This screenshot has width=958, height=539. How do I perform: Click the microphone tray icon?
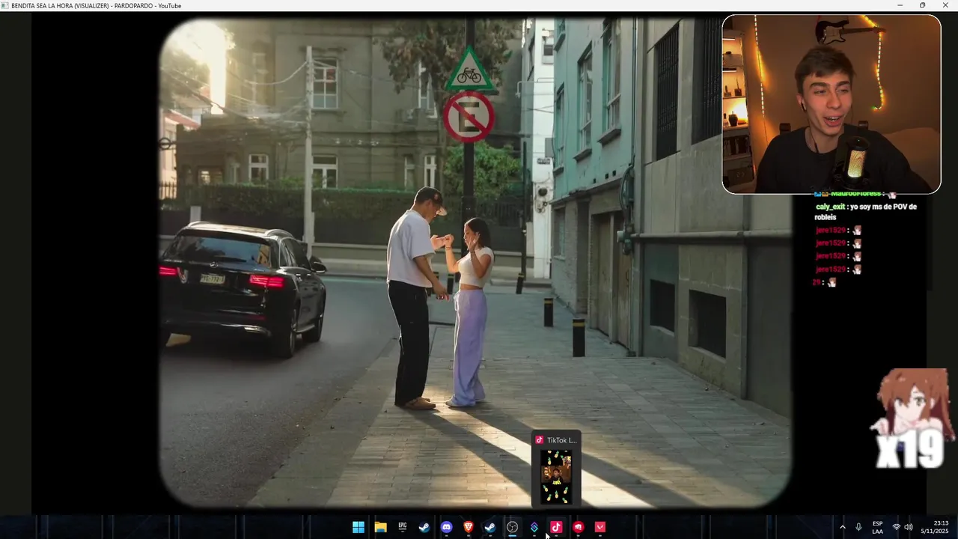tap(858, 527)
